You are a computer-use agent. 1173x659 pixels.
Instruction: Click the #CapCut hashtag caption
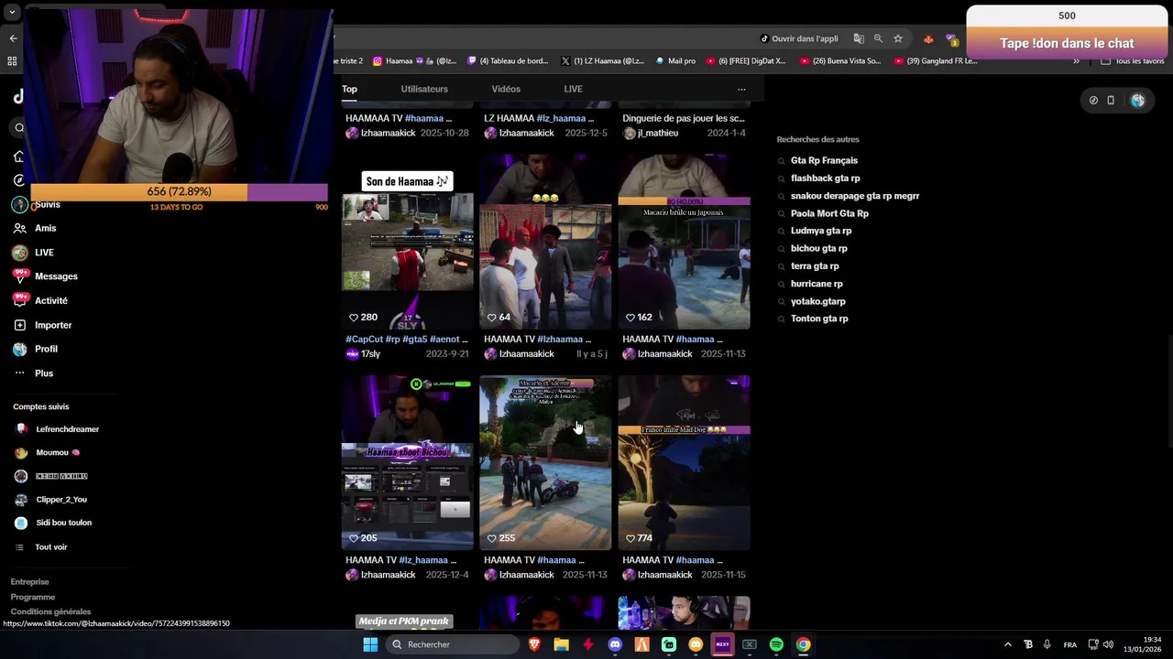click(x=364, y=340)
